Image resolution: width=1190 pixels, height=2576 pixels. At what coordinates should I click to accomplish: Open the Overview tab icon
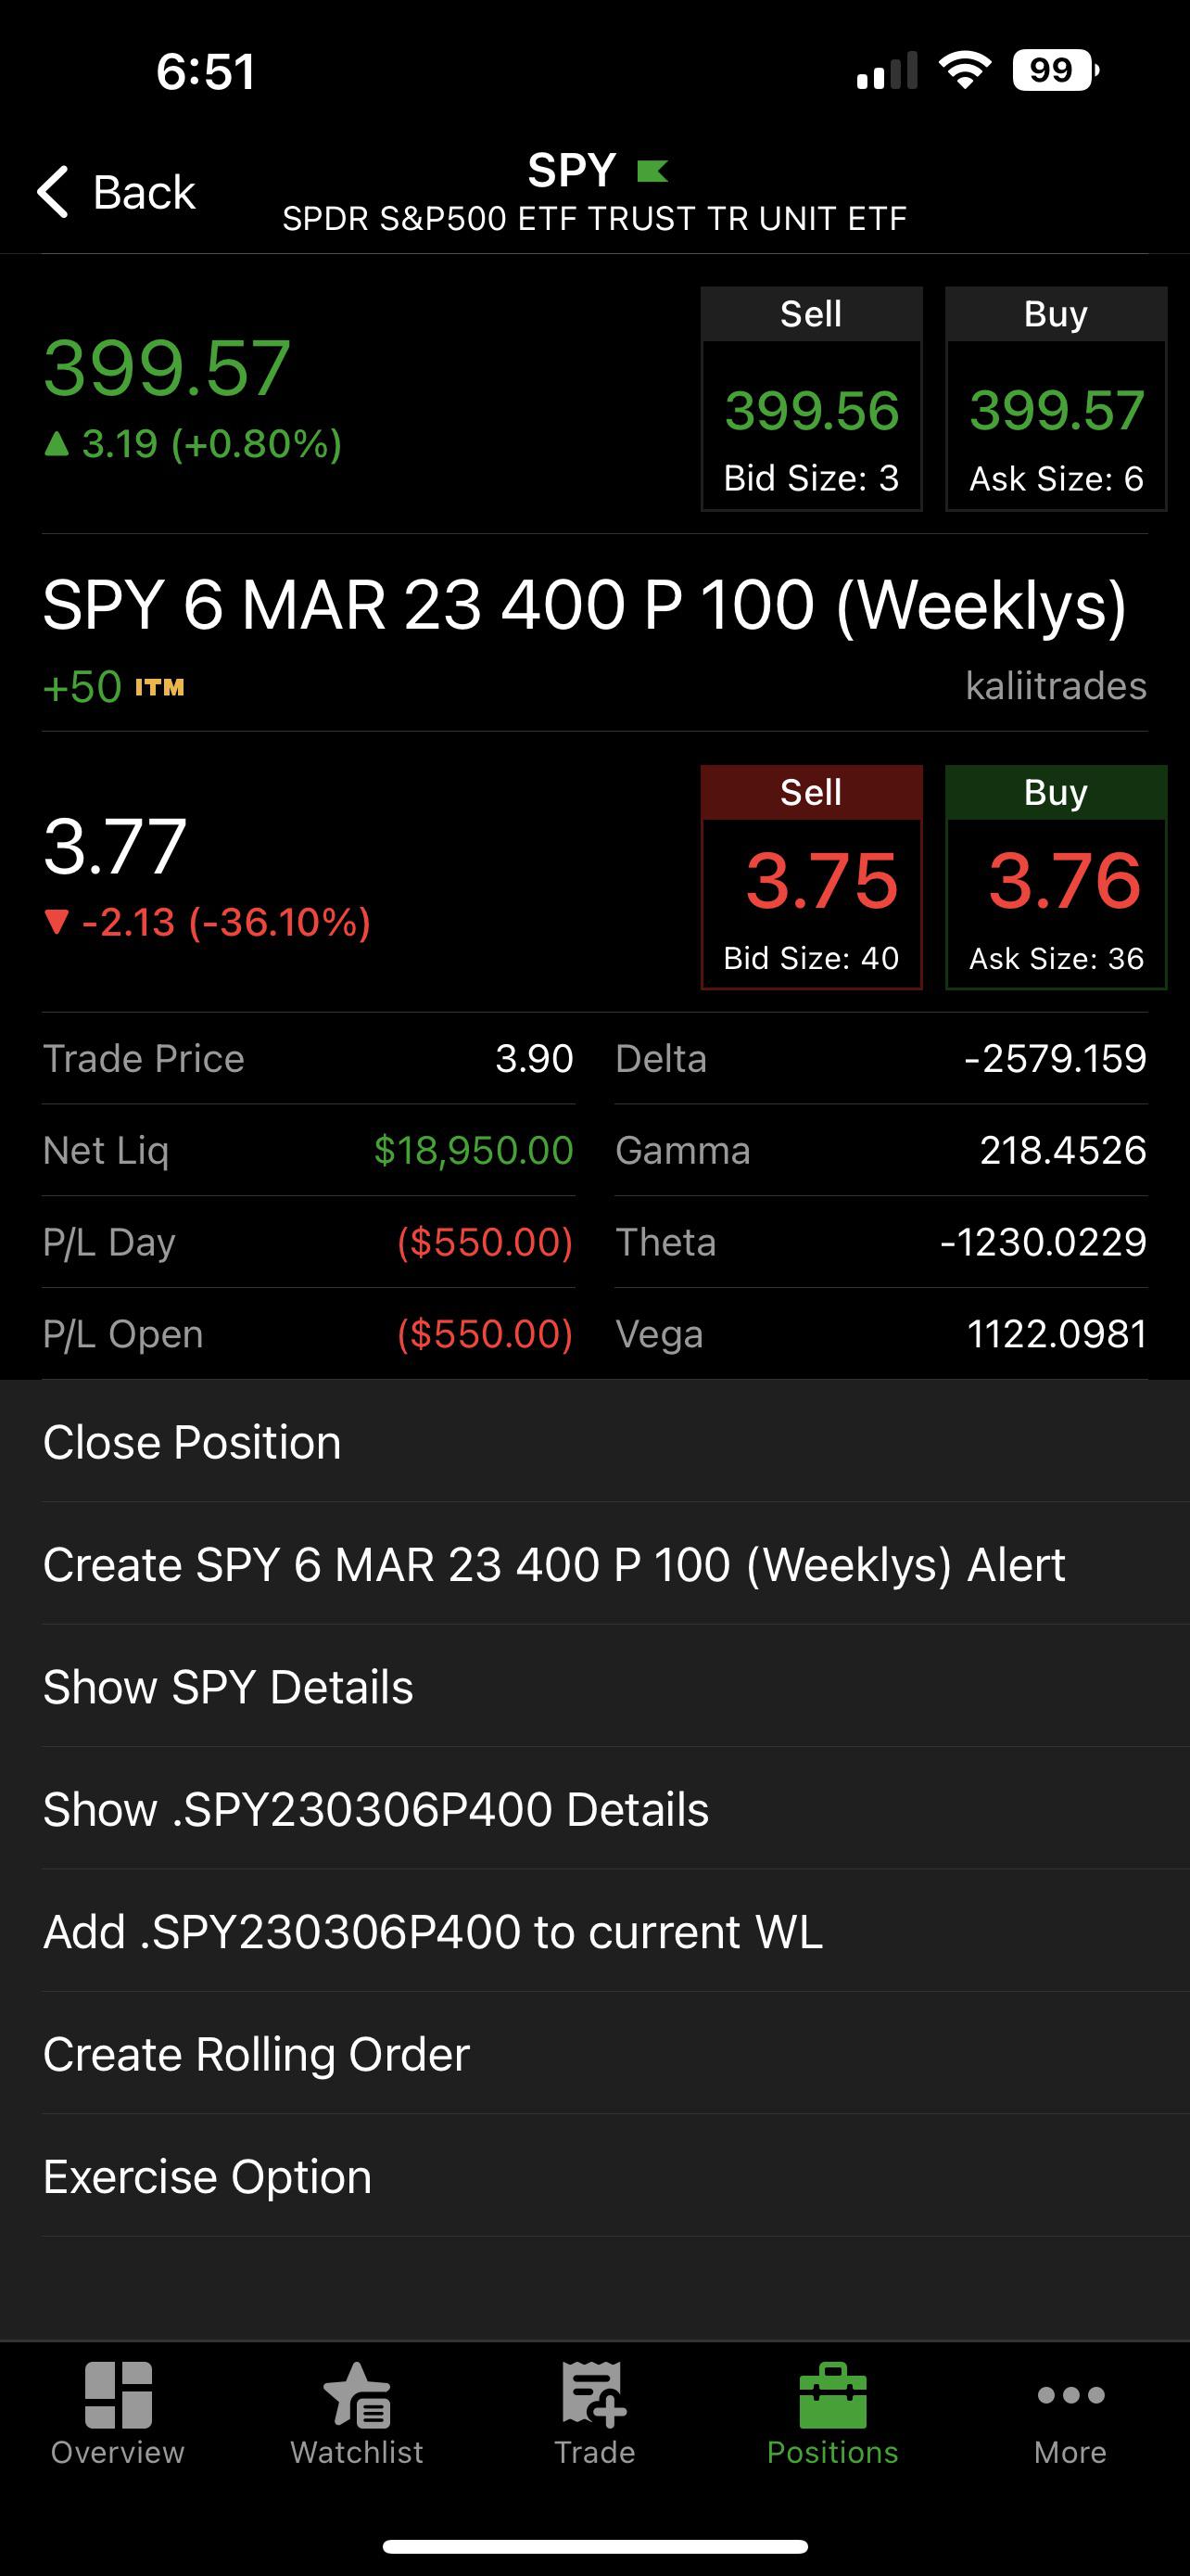(118, 2395)
